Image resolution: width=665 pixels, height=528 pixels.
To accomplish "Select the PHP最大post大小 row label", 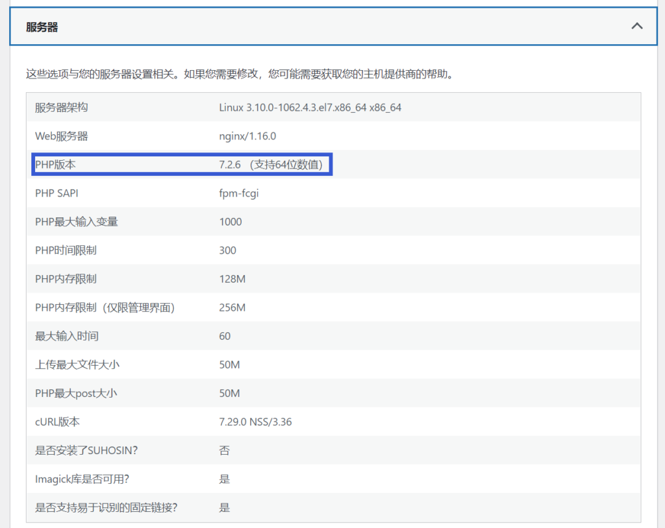I will tap(76, 393).
